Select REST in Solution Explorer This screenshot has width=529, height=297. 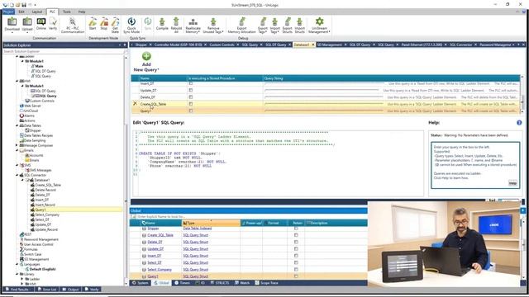click(27, 234)
